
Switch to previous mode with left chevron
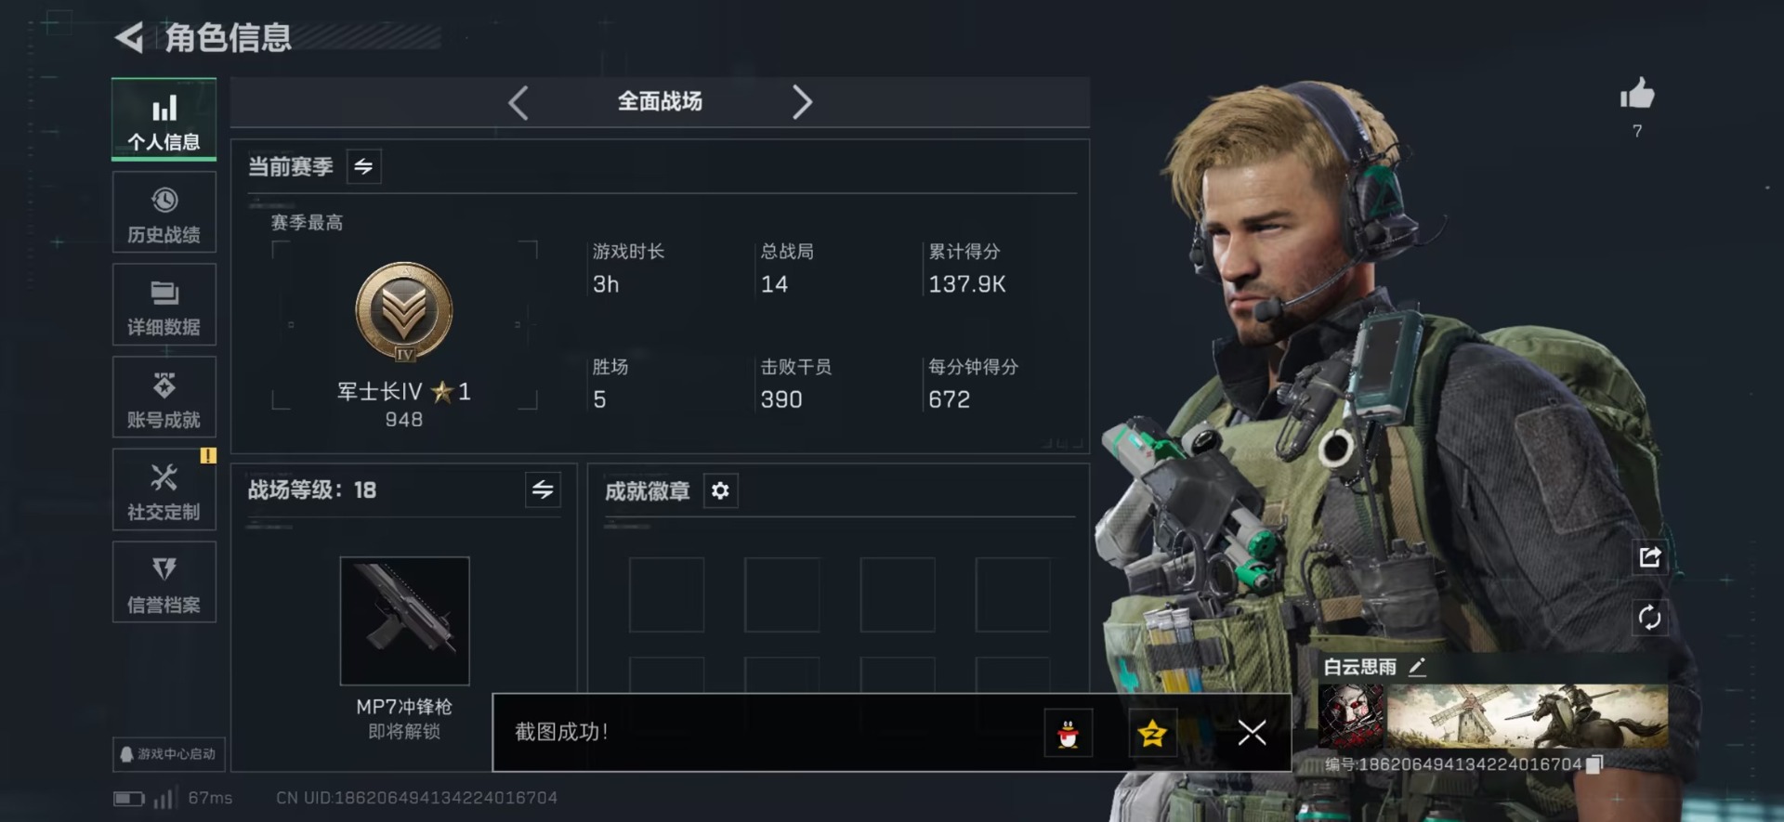518,102
